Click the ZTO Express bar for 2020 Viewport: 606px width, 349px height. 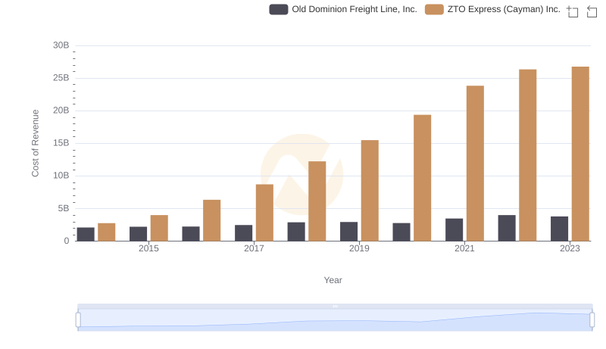pyautogui.click(x=423, y=178)
